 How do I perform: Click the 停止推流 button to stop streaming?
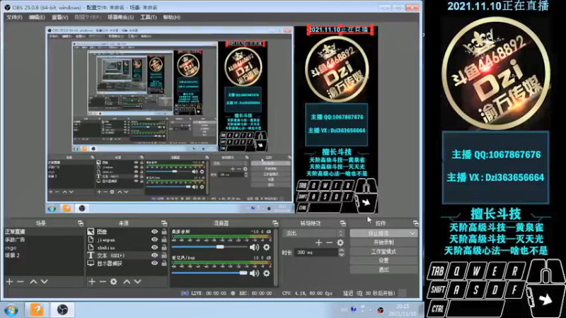point(379,233)
